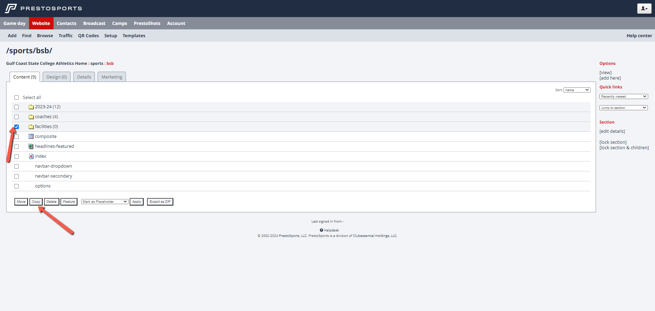This screenshot has height=311, width=655.
Task: Open the navbar-dropdown item
Action: [54, 166]
